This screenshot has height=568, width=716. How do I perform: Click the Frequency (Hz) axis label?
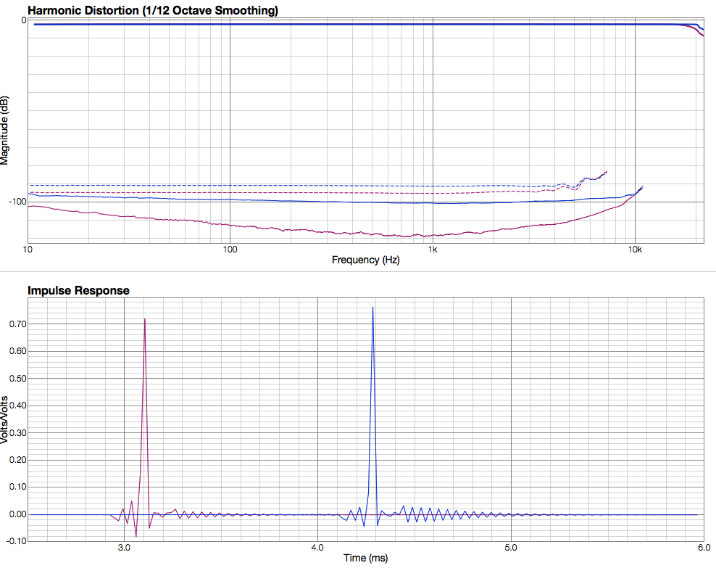pyautogui.click(x=366, y=260)
